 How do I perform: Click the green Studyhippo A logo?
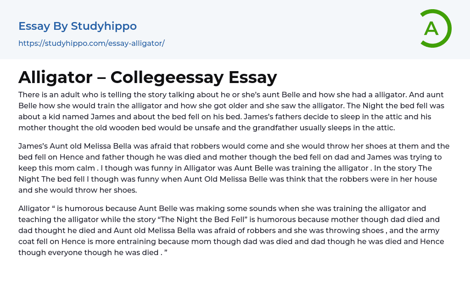(x=435, y=28)
